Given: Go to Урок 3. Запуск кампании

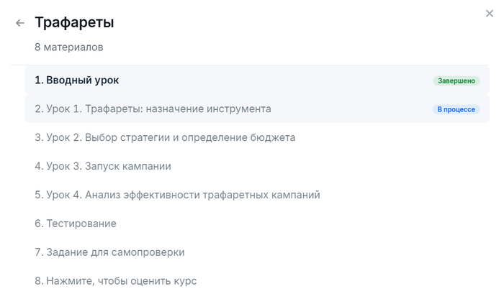Looking at the screenshot, I should (x=103, y=166).
